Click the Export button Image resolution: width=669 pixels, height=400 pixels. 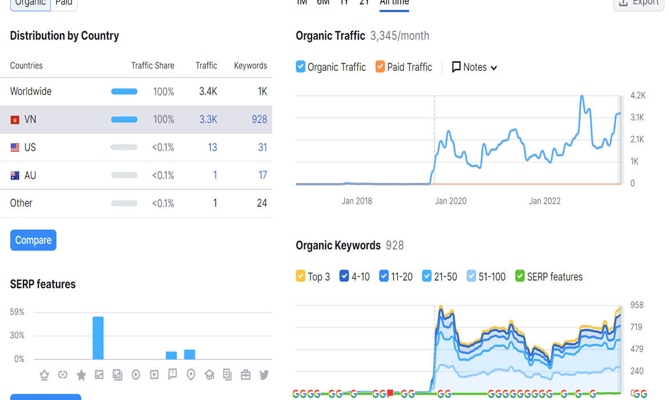click(x=639, y=4)
